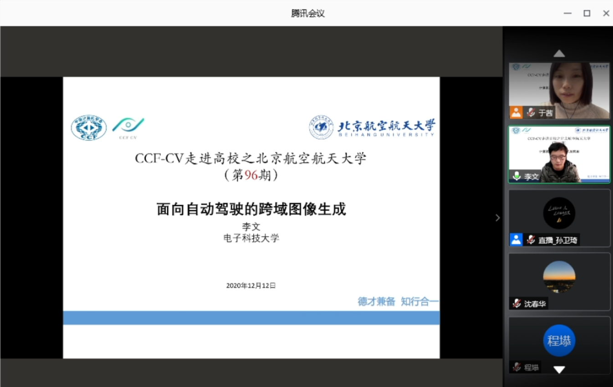Image resolution: width=613 pixels, height=387 pixels.
Task: Click the muted microphone icon beside 沈春华
Action: click(516, 303)
